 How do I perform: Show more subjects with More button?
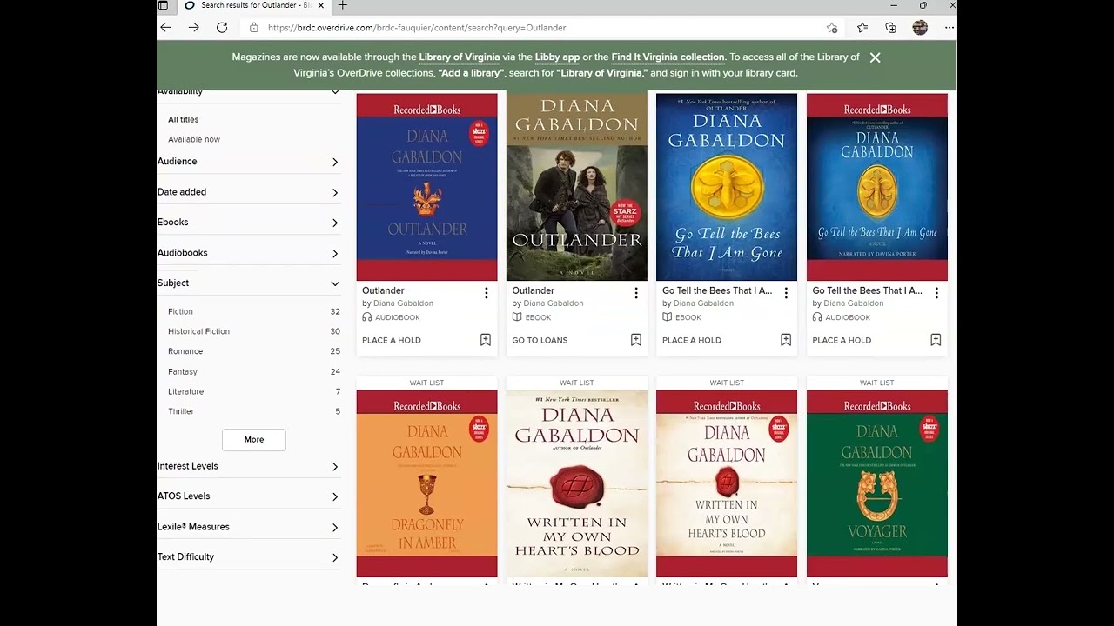pos(254,440)
